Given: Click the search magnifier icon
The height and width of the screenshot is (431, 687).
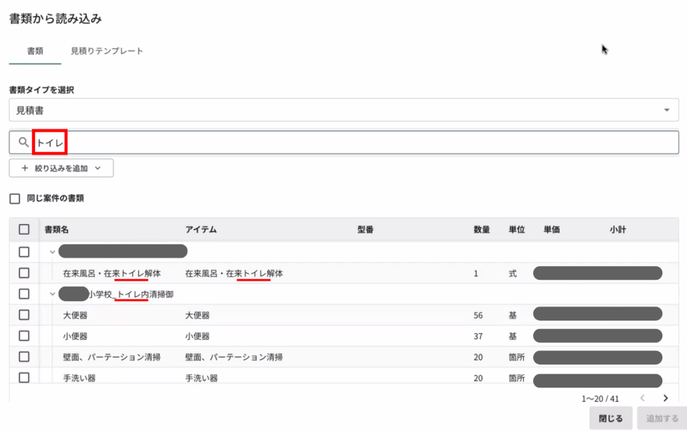Looking at the screenshot, I should click(x=23, y=143).
